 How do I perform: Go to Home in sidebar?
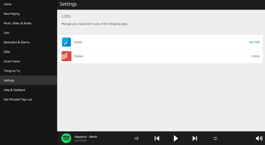8,4
